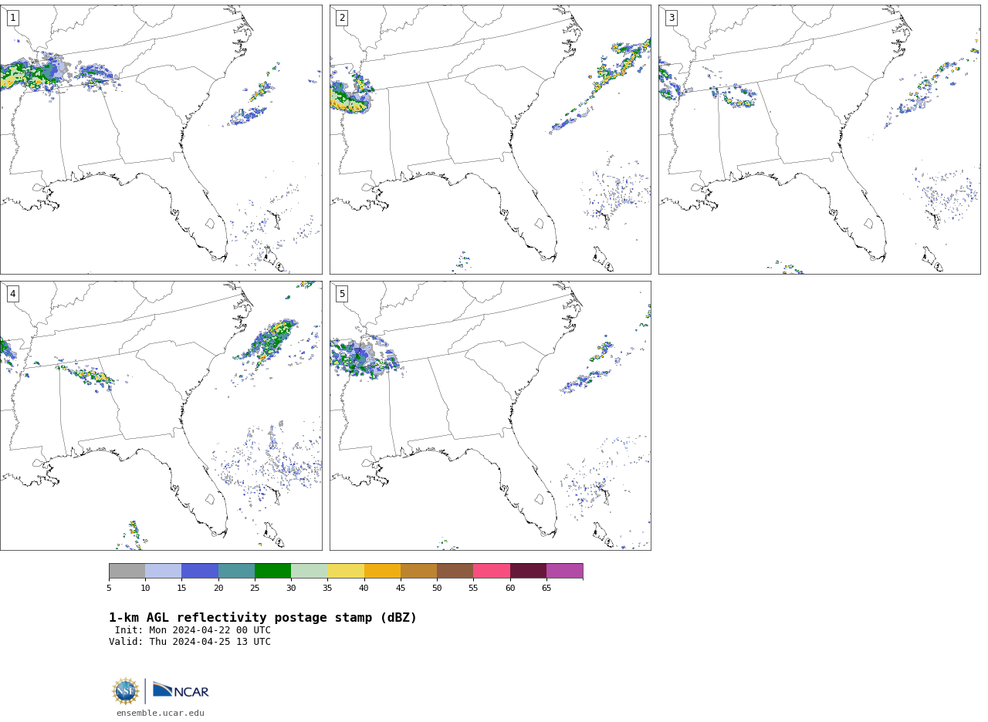
Task: Open ensemble member 2 reflectivity map
Action: (x=490, y=140)
